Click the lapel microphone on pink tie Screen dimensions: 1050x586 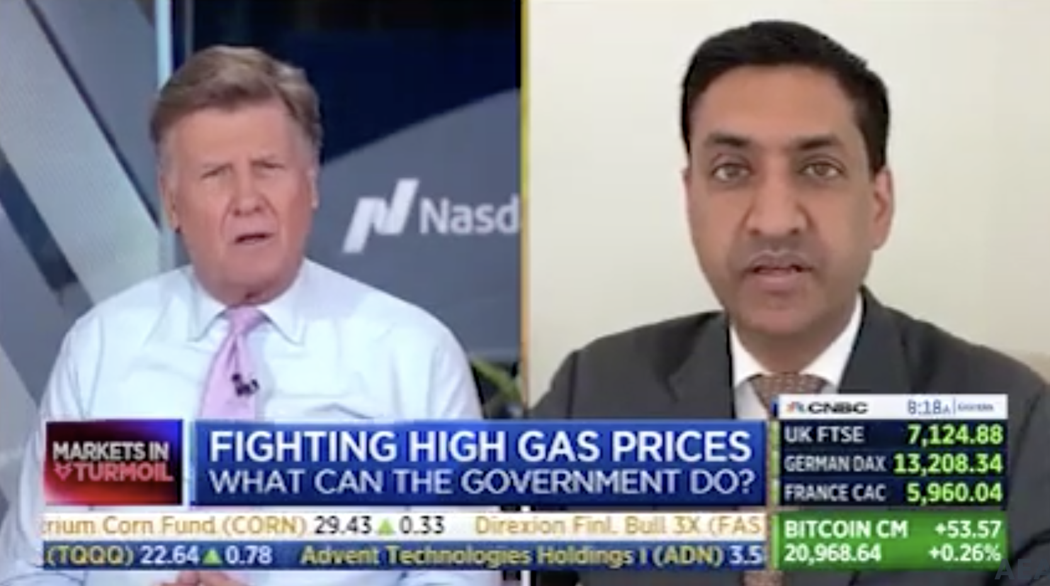coord(244,383)
